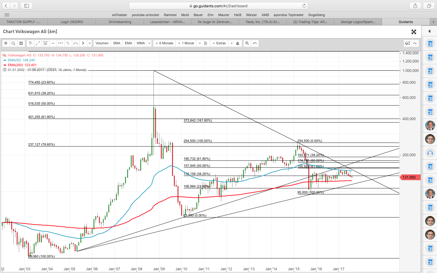Viewport: 437px width, 273px height.
Task: Activate the zoom magnifier tool
Action: tap(247, 43)
